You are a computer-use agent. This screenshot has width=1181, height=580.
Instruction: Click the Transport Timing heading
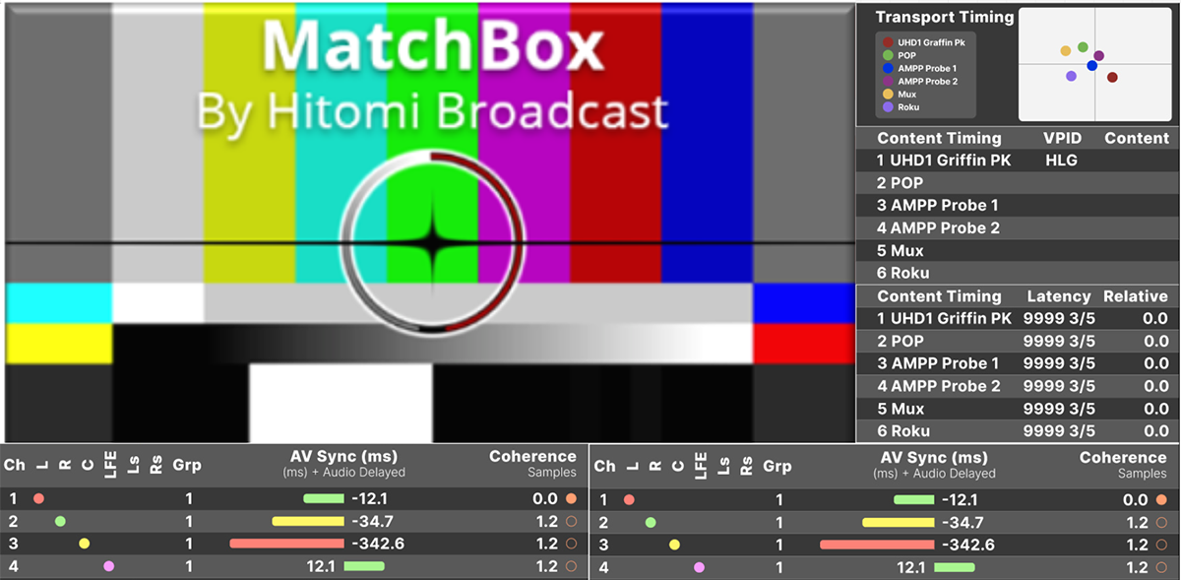[944, 17]
